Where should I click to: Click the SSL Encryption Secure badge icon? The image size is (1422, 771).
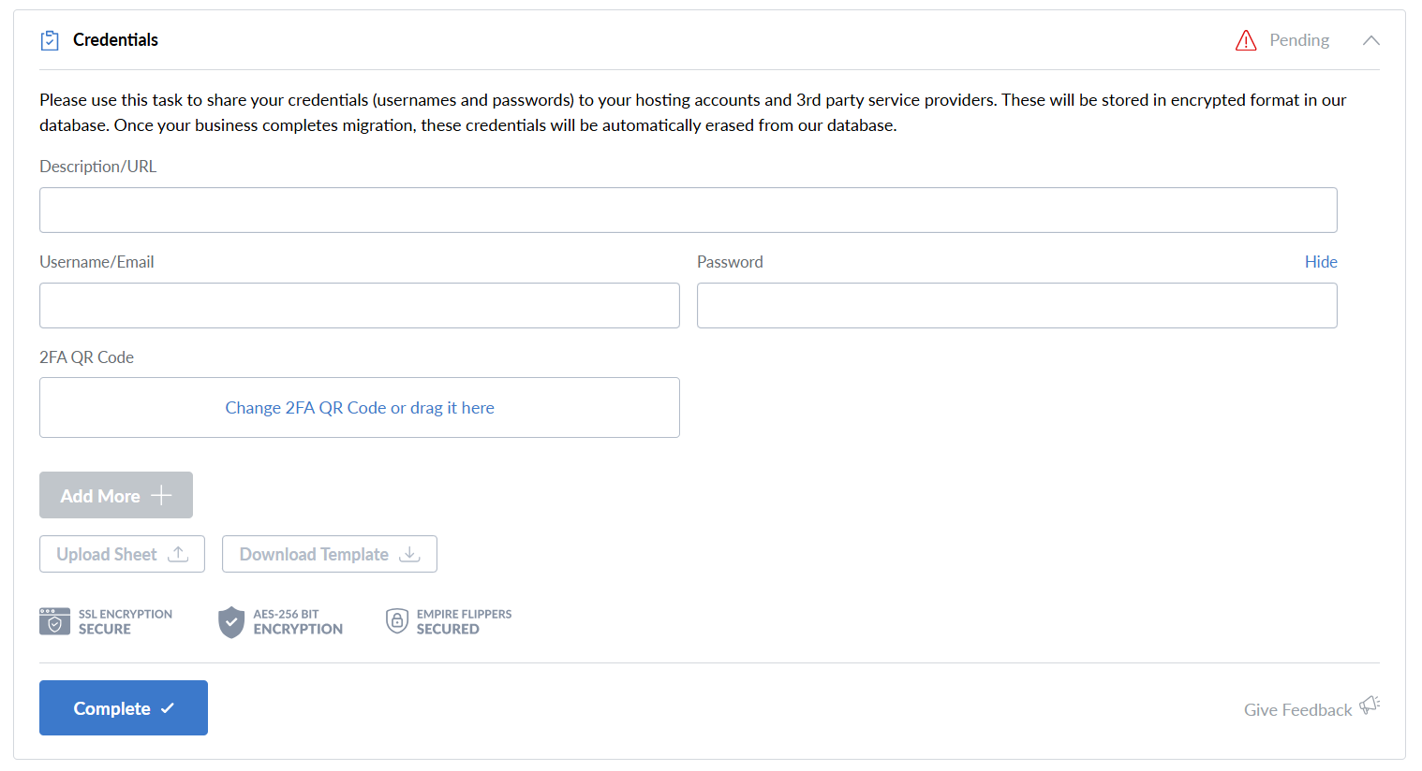[54, 621]
